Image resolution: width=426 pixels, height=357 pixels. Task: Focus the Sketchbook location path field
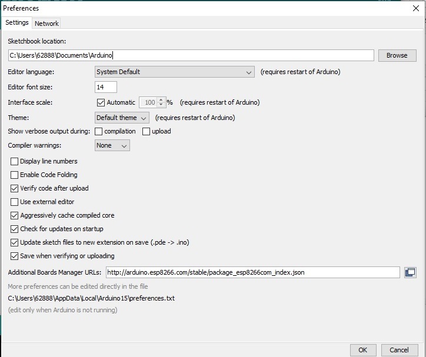pyautogui.click(x=191, y=55)
